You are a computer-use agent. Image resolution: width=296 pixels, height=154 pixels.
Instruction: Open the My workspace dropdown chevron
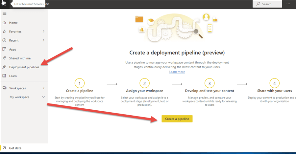pos(43,97)
